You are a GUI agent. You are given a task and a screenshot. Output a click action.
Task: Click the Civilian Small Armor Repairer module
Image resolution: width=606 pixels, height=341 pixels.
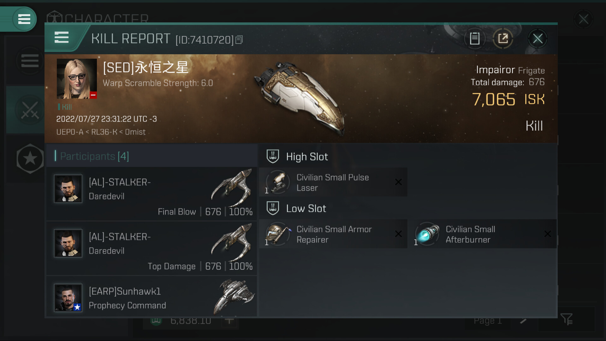tap(333, 234)
